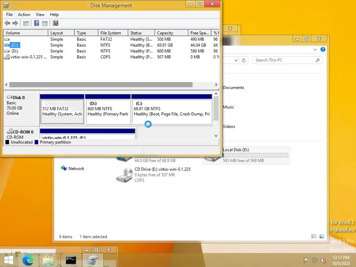356x267 pixels.
Task: Expand the ribbon chevron in This PC window
Action: pos(315,49)
